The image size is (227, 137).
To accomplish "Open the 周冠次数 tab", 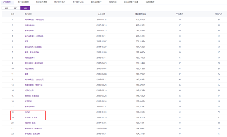I will click(x=113, y=2).
